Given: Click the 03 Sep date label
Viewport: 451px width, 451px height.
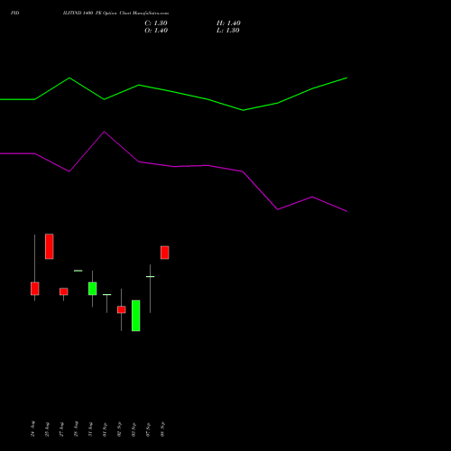Looking at the screenshot, I should pos(133,429).
